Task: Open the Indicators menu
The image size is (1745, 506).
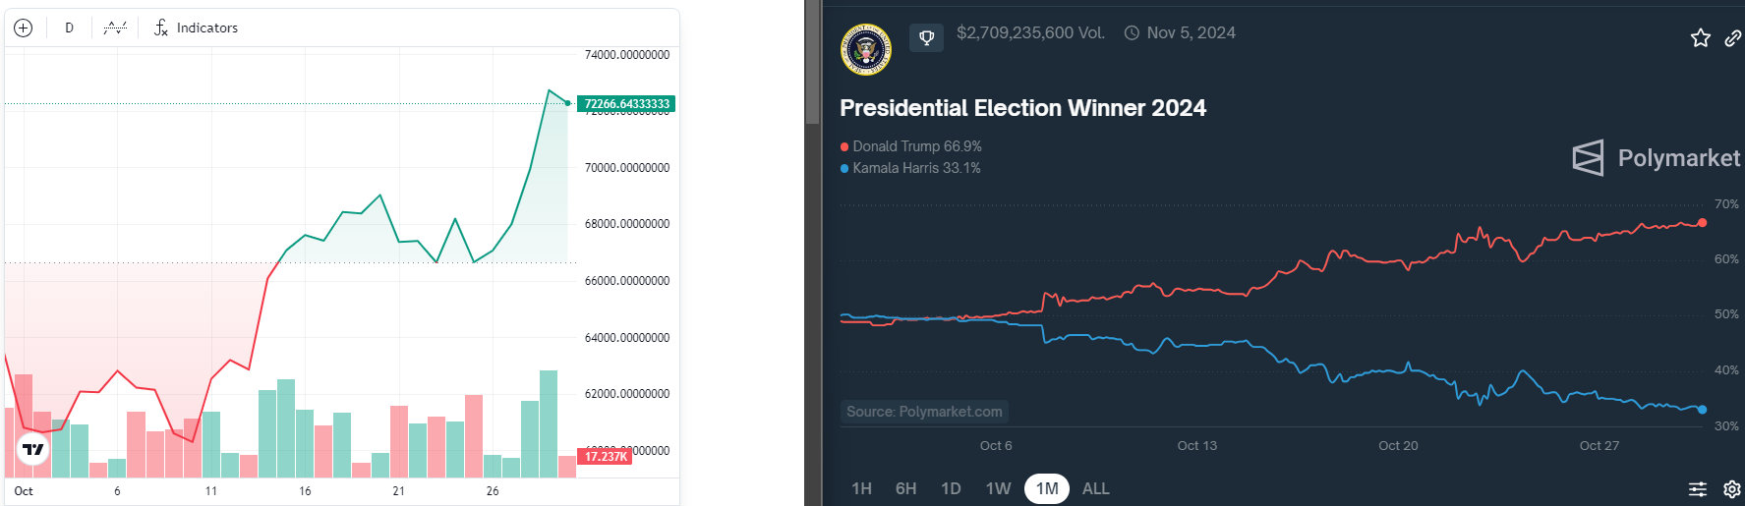Action: click(196, 28)
